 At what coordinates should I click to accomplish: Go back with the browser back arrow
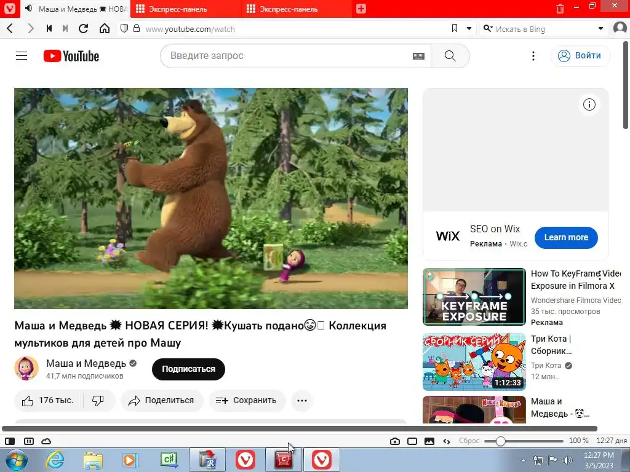[x=10, y=28]
